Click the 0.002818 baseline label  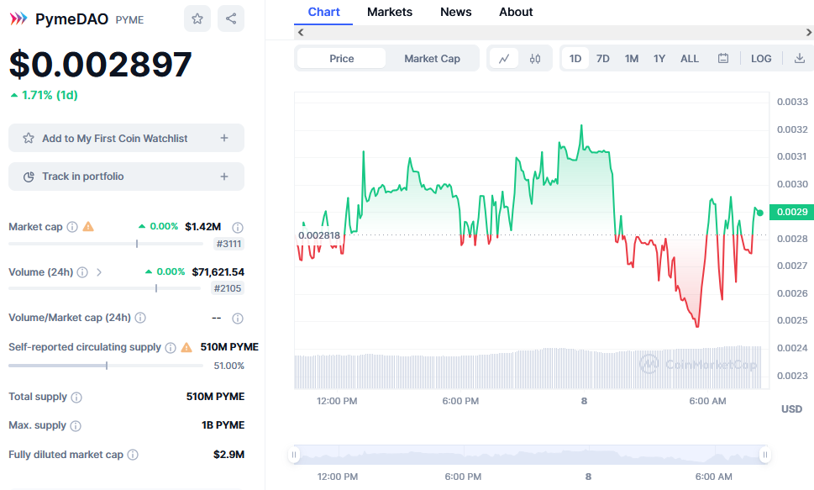[x=318, y=235]
